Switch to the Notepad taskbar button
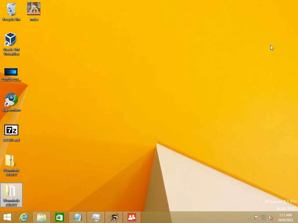Screen dimensions: 298x223 tap(77, 217)
